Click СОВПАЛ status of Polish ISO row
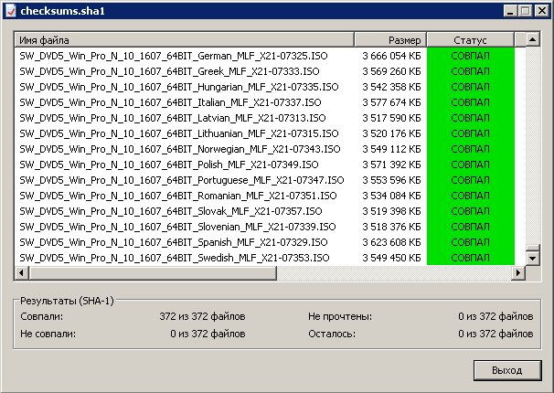The height and width of the screenshot is (393, 554). pyautogui.click(x=470, y=165)
